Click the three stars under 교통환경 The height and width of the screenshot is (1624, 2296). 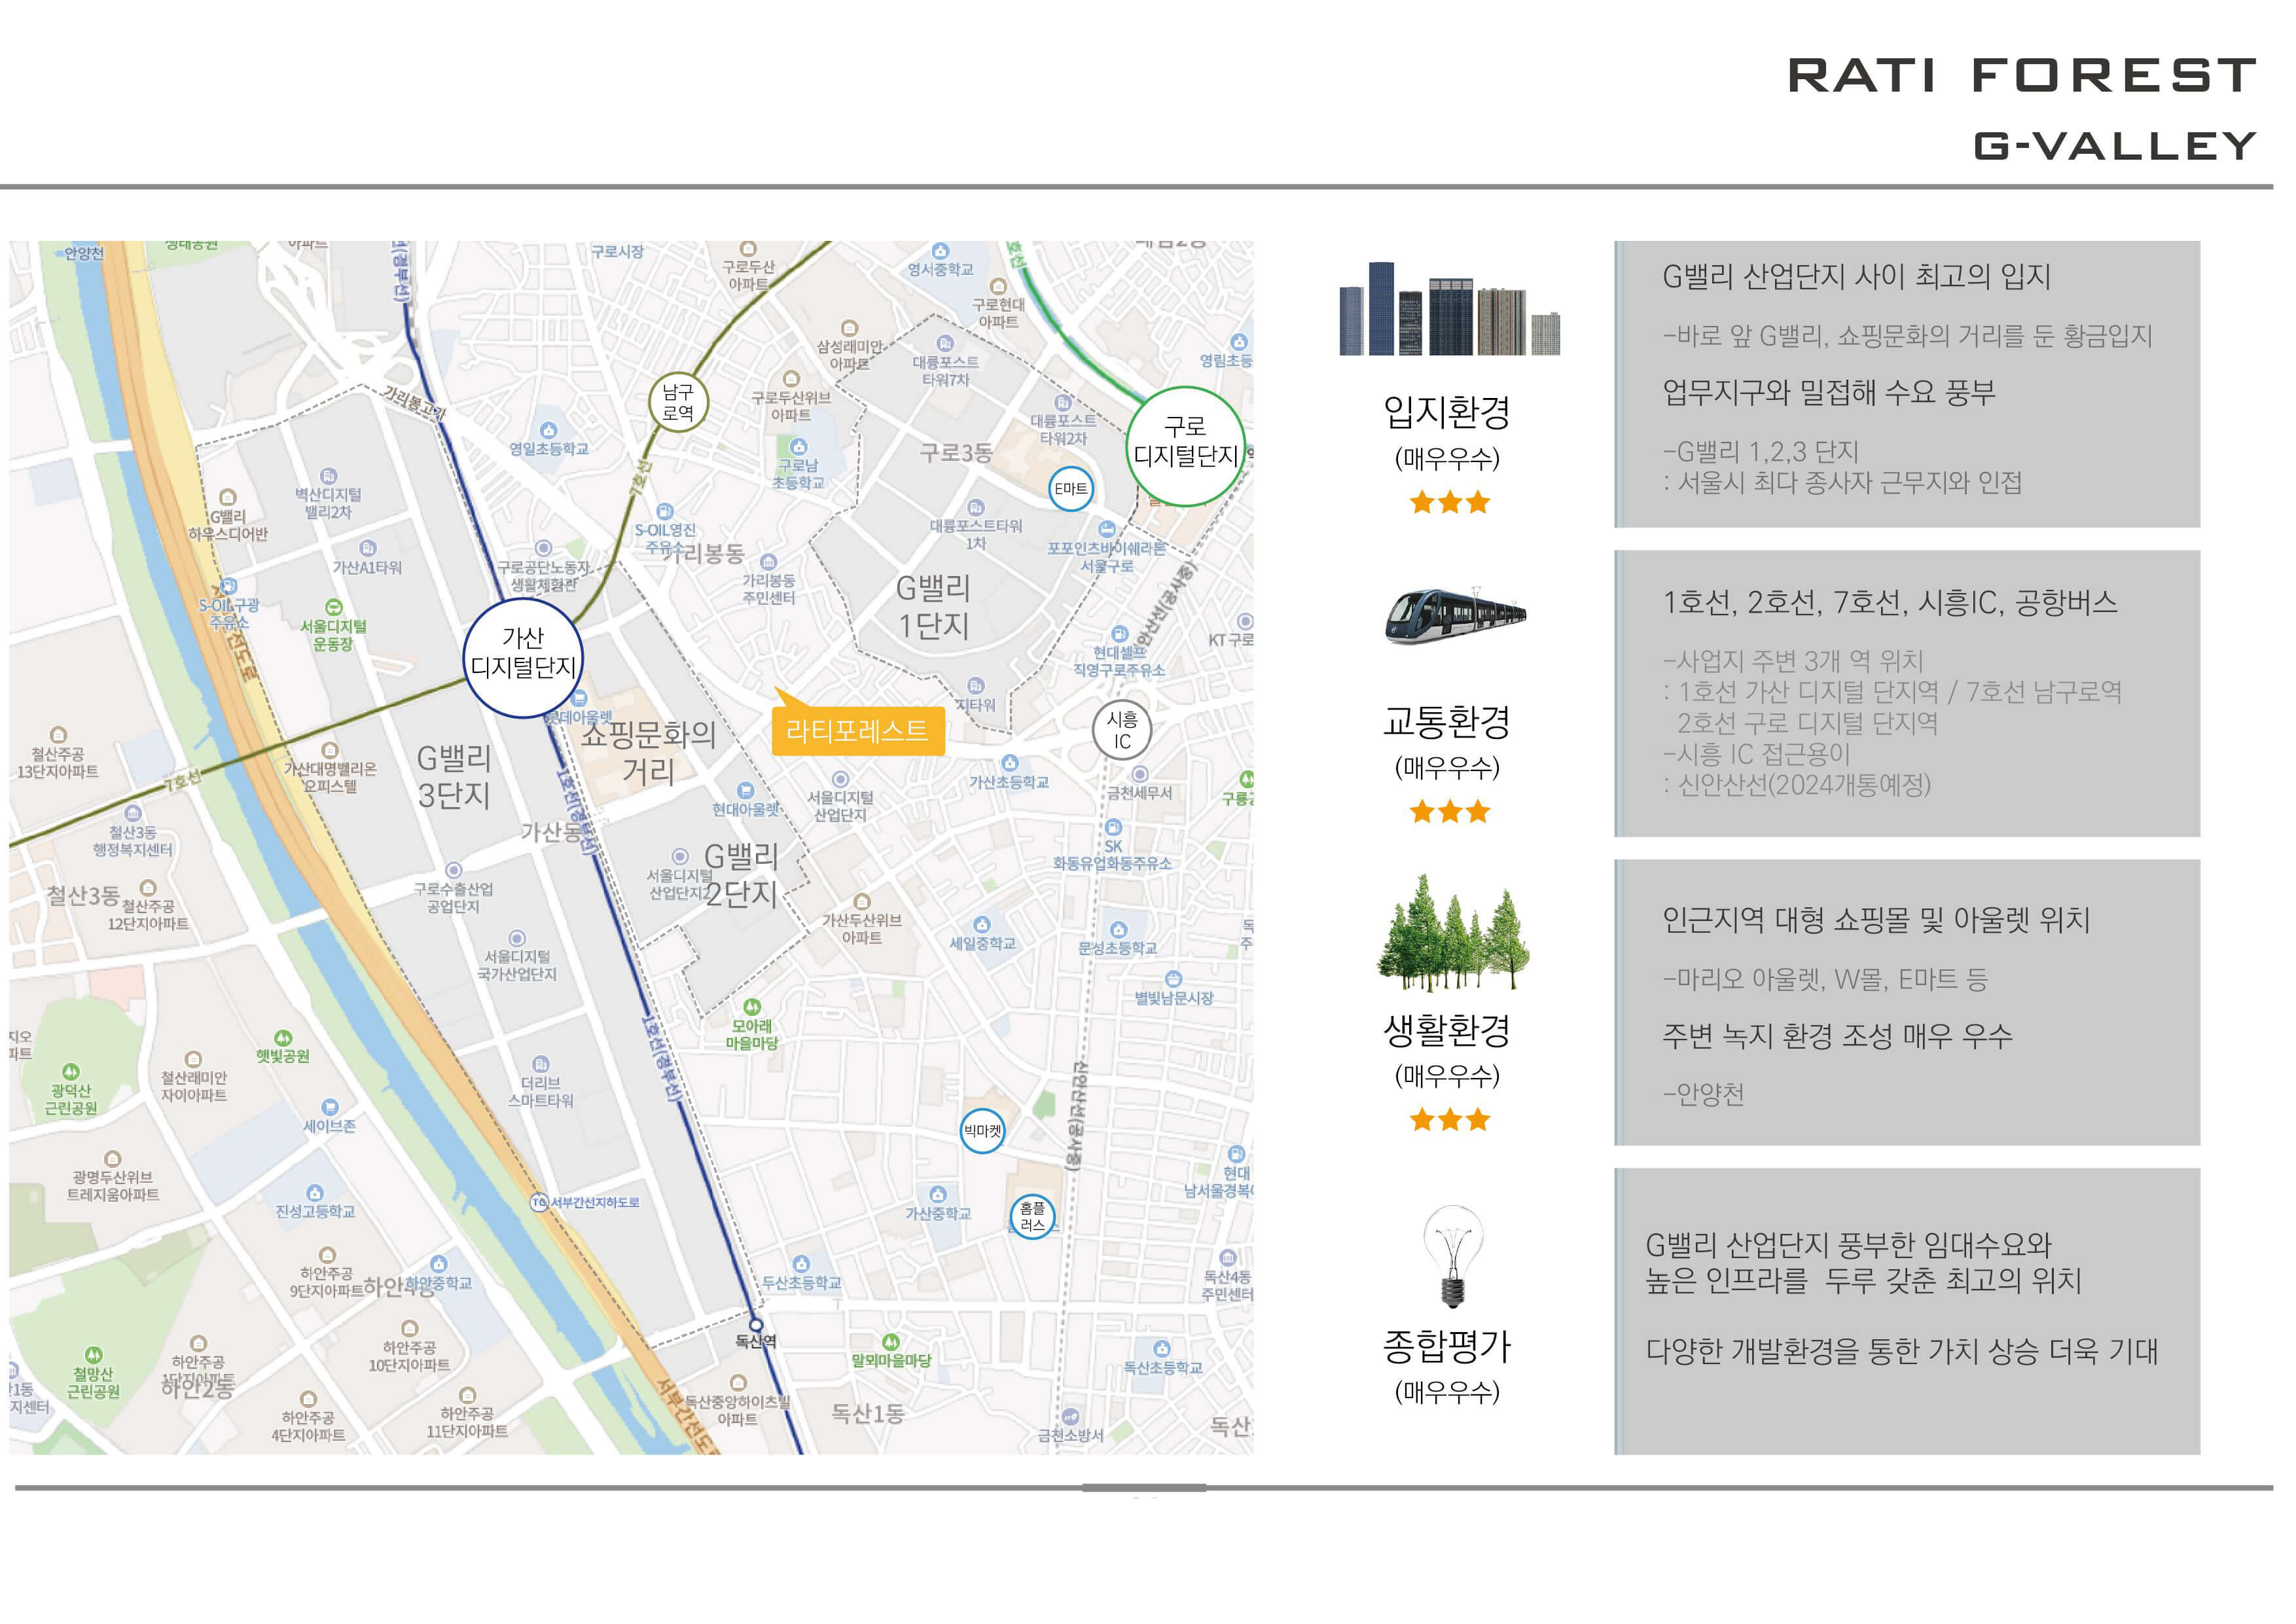click(1449, 812)
